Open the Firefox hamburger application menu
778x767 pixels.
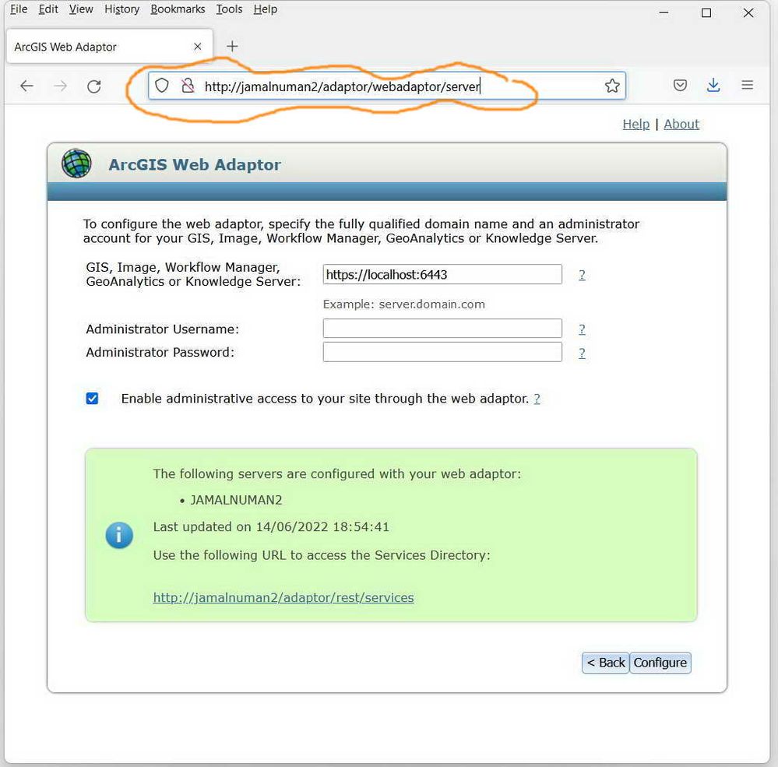point(747,86)
